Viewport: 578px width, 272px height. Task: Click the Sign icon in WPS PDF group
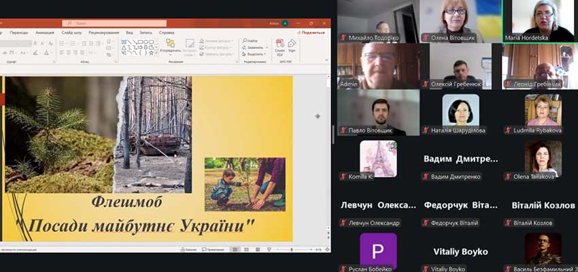click(x=292, y=45)
